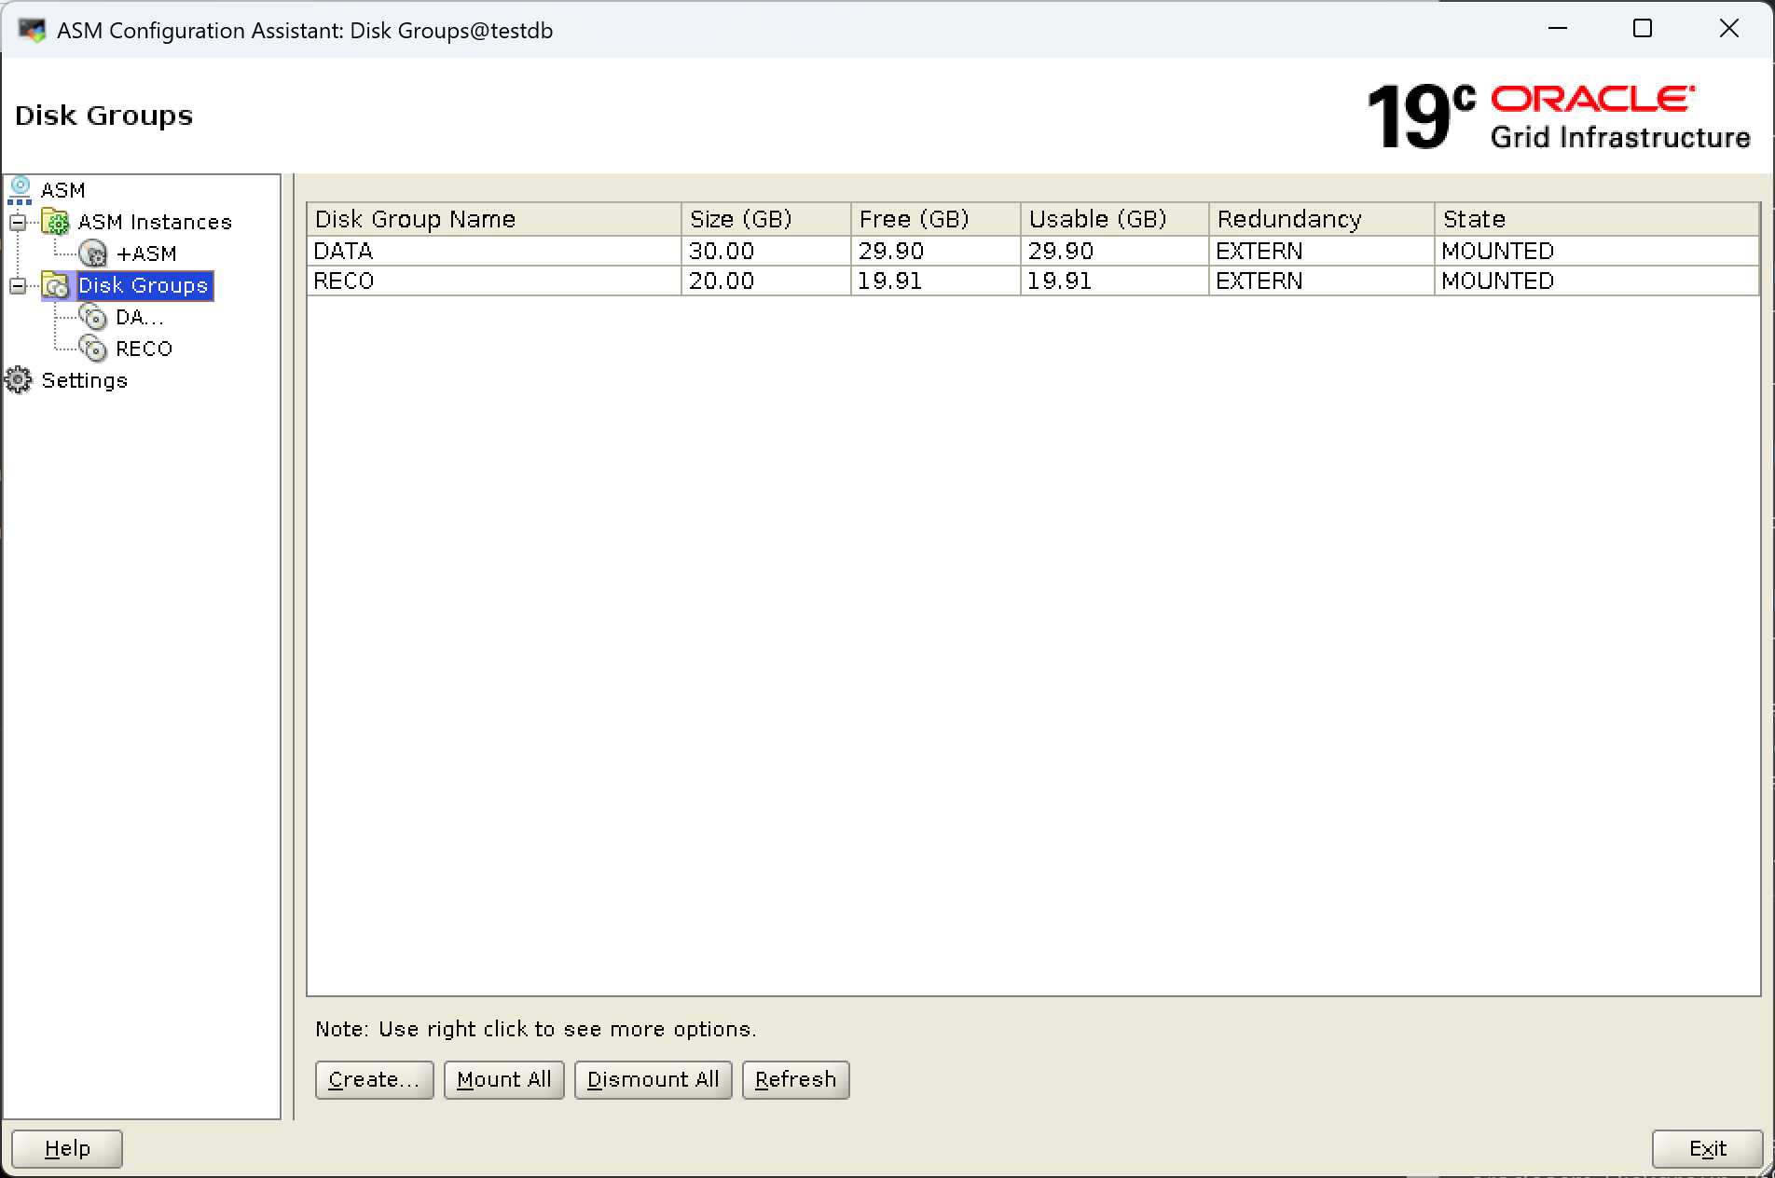Image resolution: width=1775 pixels, height=1178 pixels.
Task: Click the DA... disk group icon
Action: coord(93,317)
